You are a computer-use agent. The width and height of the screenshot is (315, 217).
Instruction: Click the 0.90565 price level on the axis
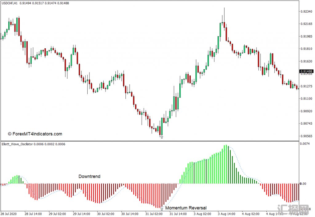(306, 136)
